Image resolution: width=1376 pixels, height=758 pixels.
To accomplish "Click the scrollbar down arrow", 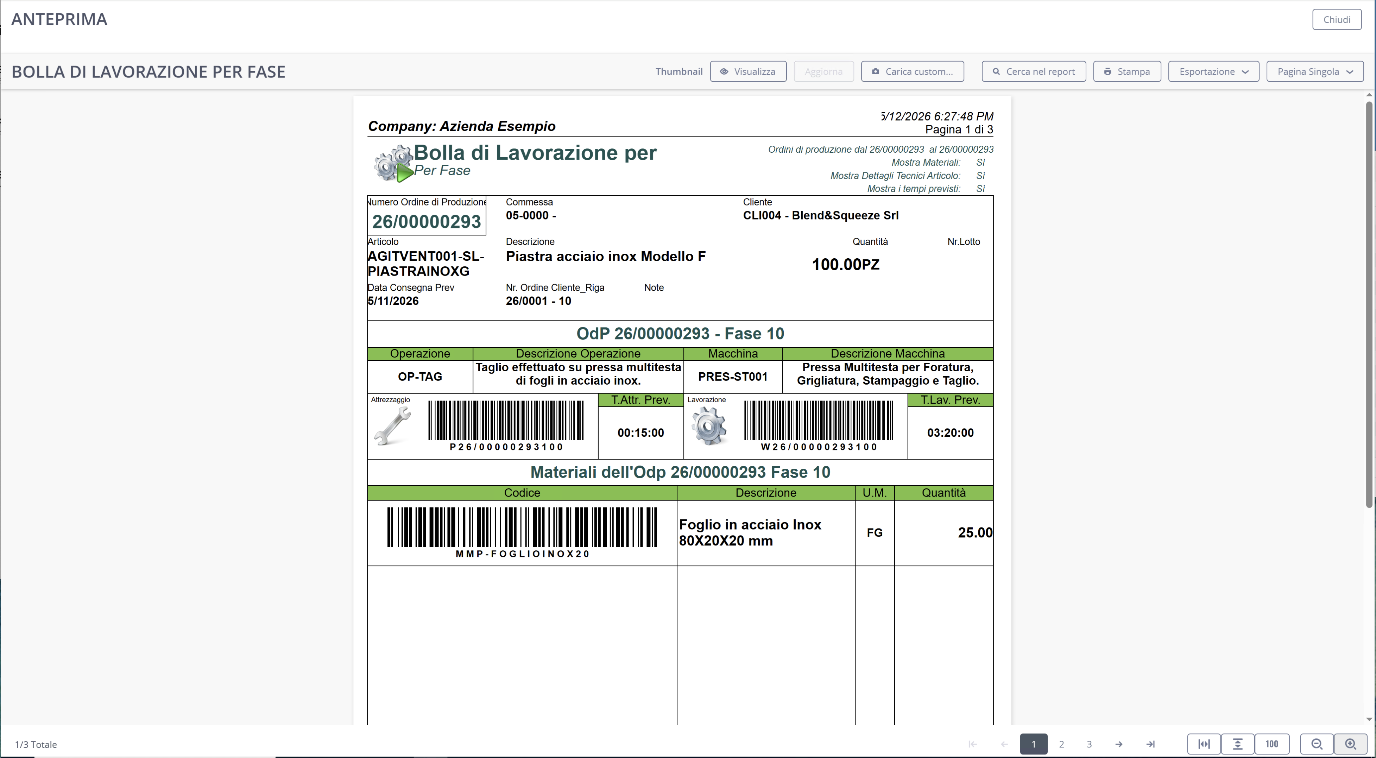I will tap(1369, 719).
